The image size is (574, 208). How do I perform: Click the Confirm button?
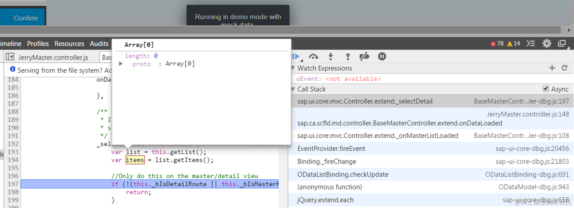(23, 17)
